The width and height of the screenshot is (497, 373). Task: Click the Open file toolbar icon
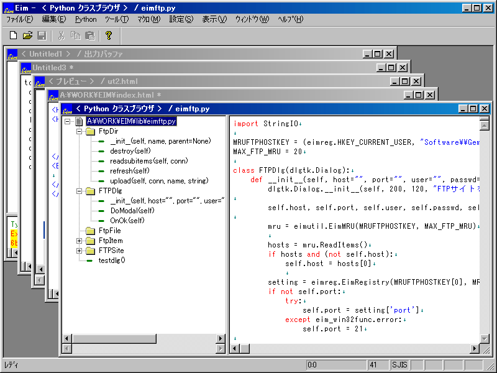coord(27,35)
